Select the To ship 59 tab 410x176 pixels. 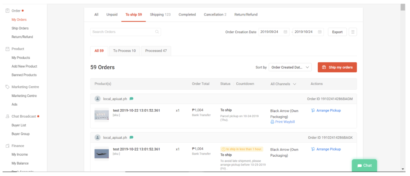tap(134, 15)
